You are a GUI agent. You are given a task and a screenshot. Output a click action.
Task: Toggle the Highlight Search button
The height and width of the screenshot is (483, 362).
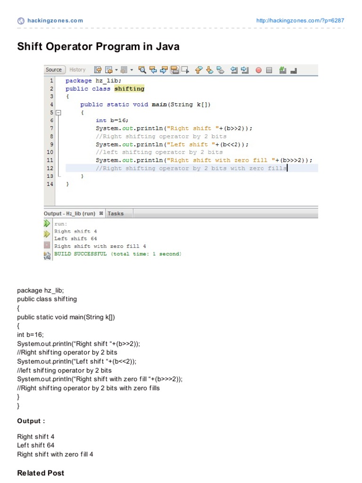174,70
